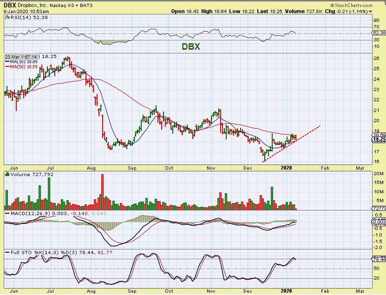Viewport: 386px width, 295px height.
Task: Click the 10M label on volume axis
Action: point(379,191)
